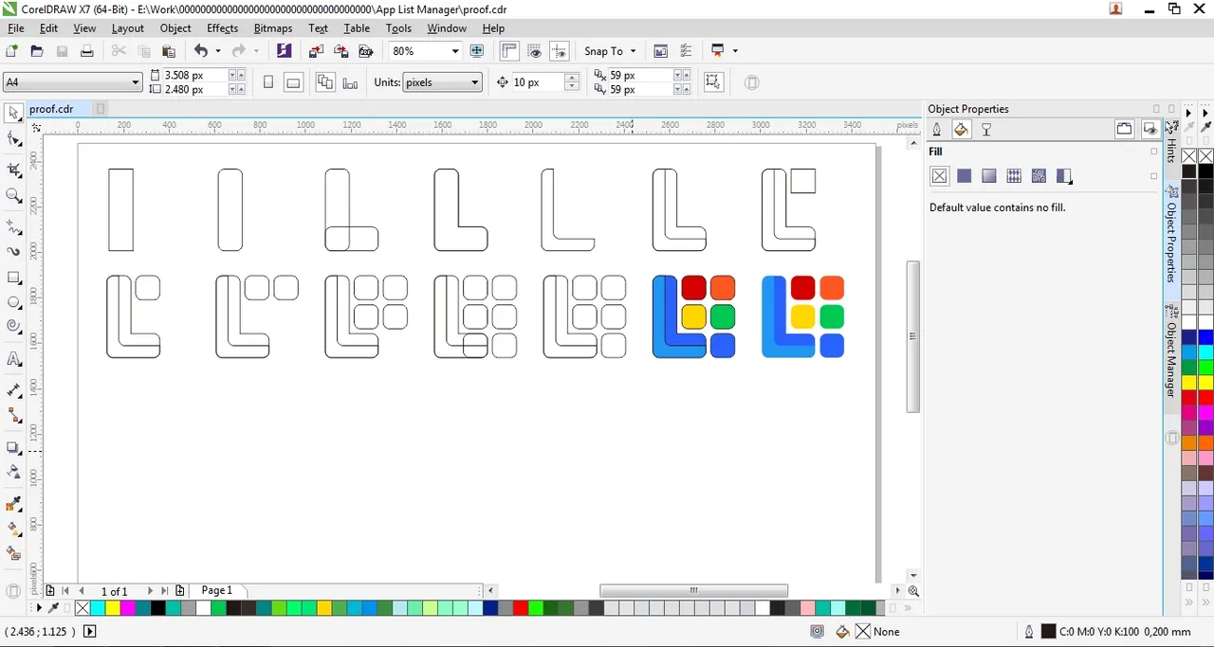Toggle All Pages layout button
The height and width of the screenshot is (647, 1214).
(x=325, y=82)
